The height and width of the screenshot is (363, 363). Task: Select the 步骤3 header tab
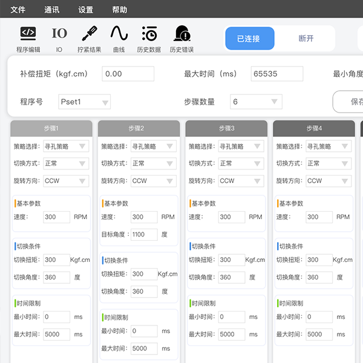[x=226, y=128]
